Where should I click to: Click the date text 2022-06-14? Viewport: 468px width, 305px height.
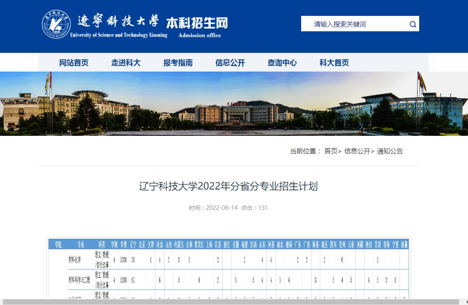pos(222,208)
